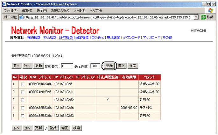The height and width of the screenshot is (135, 218).
Task: Open the お気に入り(A) menu
Action: 60,11
